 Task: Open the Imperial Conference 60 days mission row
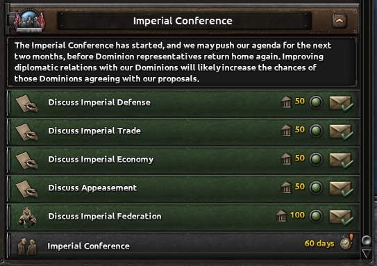183,246
